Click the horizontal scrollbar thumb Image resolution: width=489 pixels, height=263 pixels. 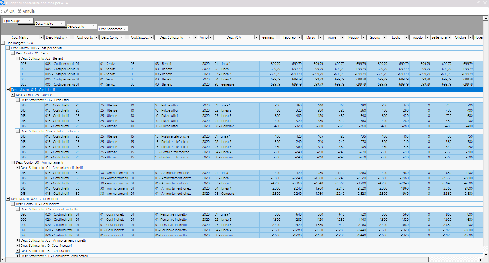tap(217, 260)
